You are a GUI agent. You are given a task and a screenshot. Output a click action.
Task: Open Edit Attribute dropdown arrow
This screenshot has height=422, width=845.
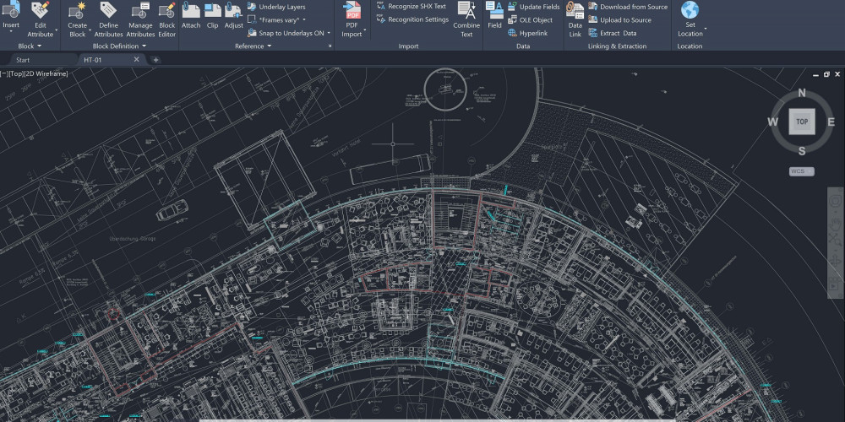pyautogui.click(x=57, y=29)
